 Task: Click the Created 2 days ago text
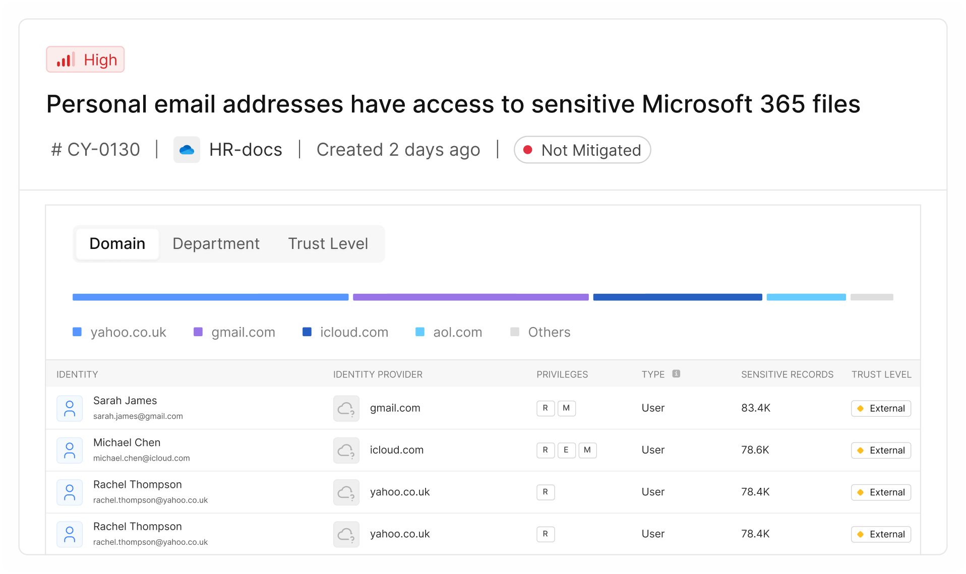[x=398, y=150]
